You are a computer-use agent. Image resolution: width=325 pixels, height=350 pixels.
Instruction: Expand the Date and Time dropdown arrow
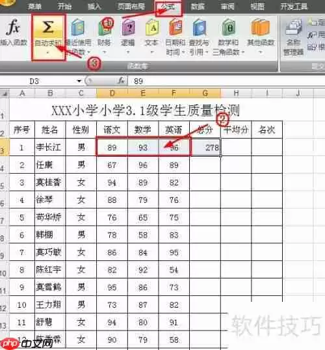[183, 53]
